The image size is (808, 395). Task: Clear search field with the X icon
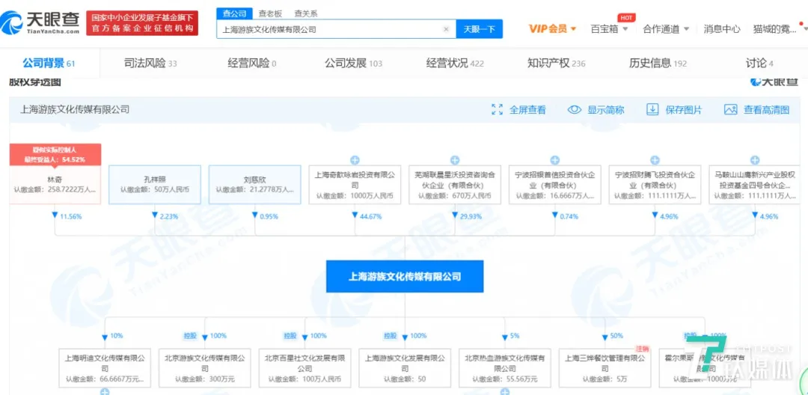[x=446, y=29]
